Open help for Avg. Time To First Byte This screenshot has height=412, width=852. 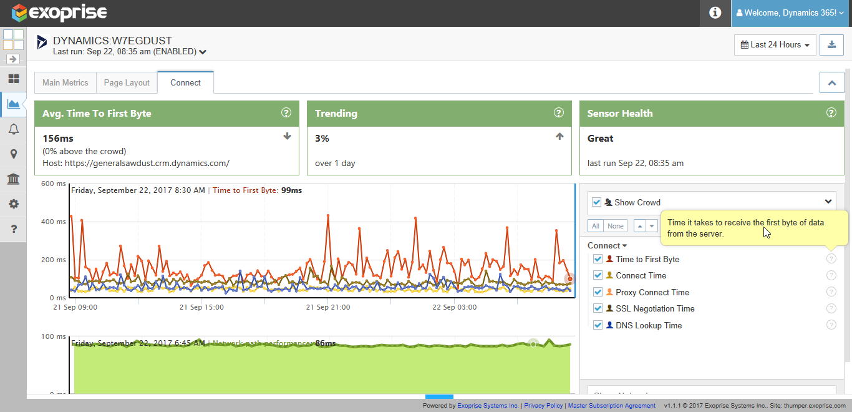click(x=286, y=113)
